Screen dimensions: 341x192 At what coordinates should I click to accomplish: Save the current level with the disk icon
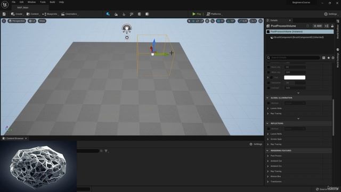tap(4, 14)
